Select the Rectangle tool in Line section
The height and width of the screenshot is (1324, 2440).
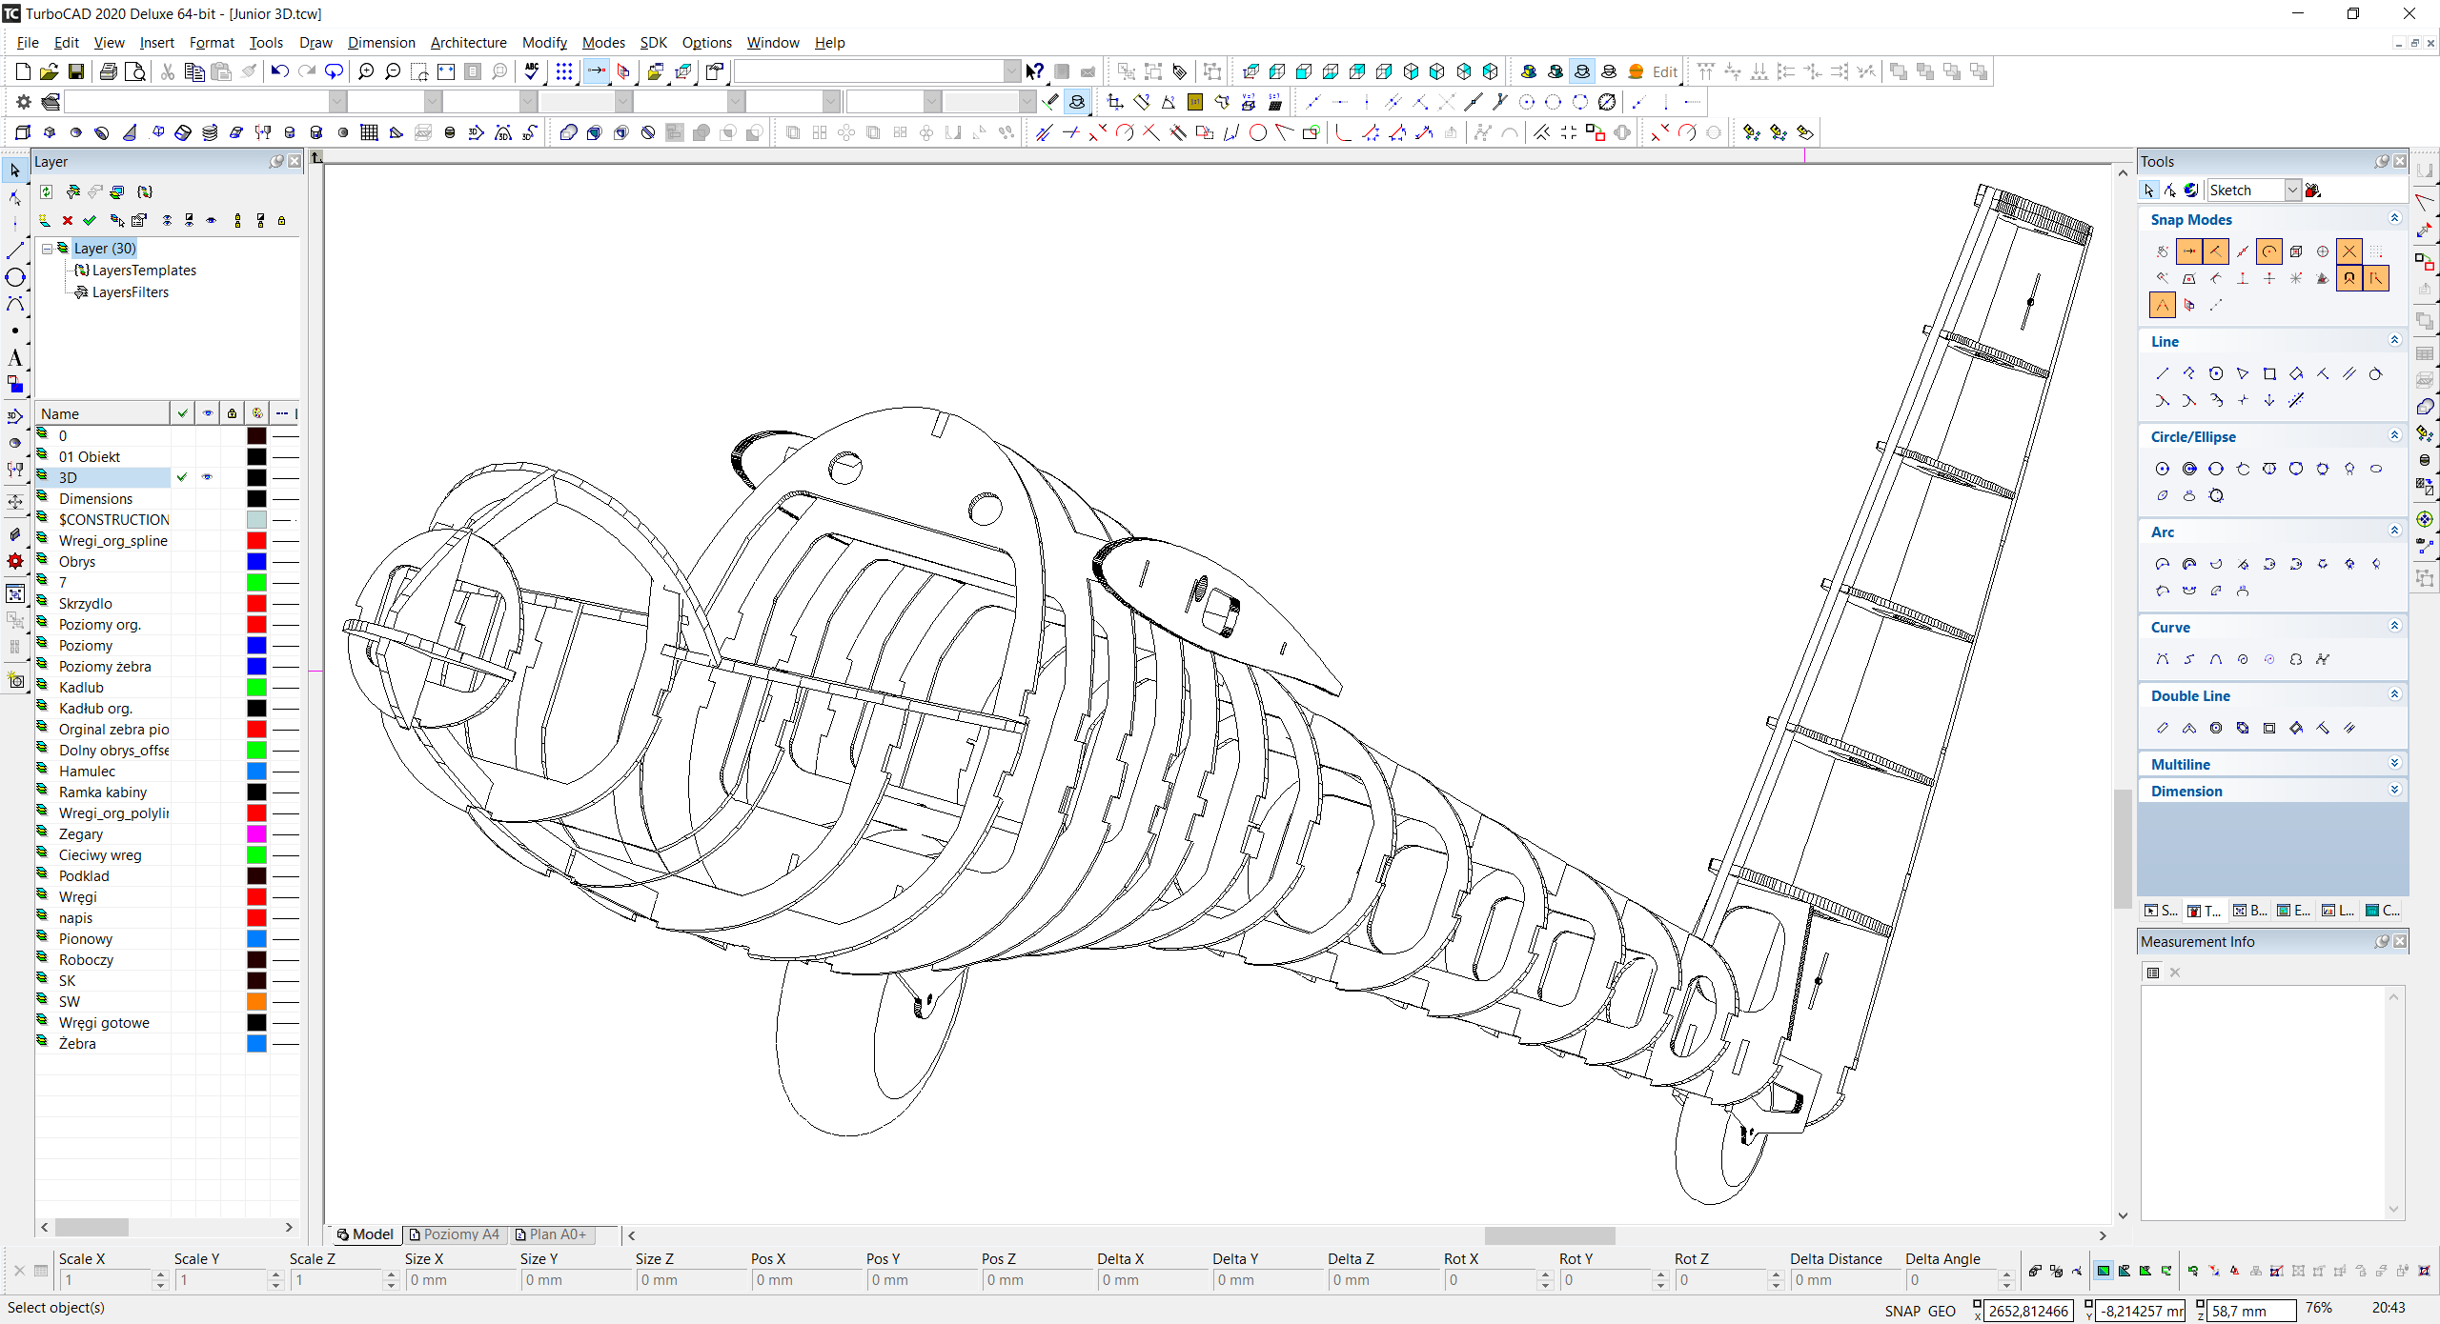coord(2269,373)
